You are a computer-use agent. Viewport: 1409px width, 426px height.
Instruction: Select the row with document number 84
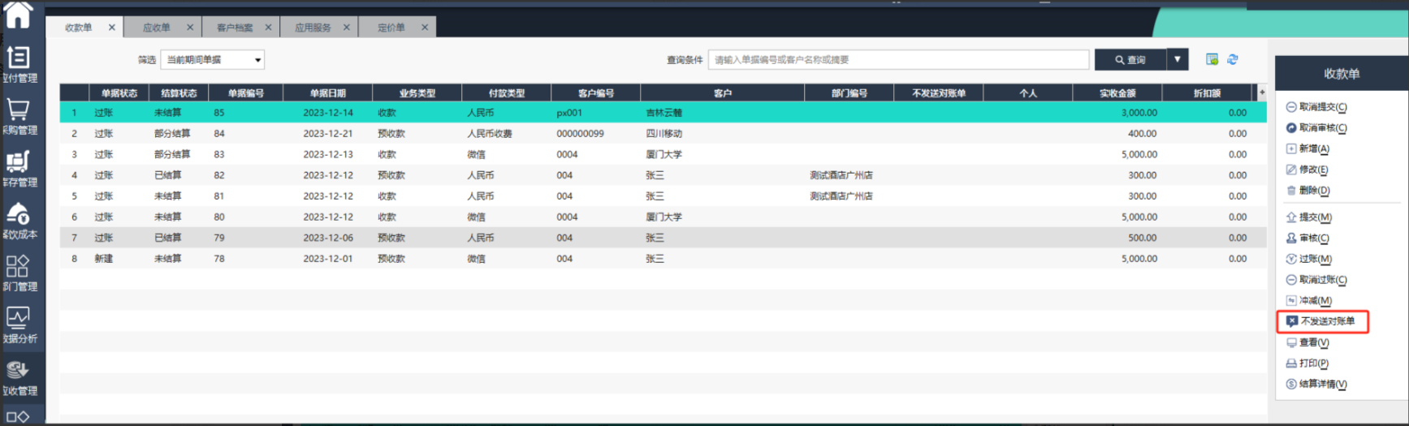219,134
